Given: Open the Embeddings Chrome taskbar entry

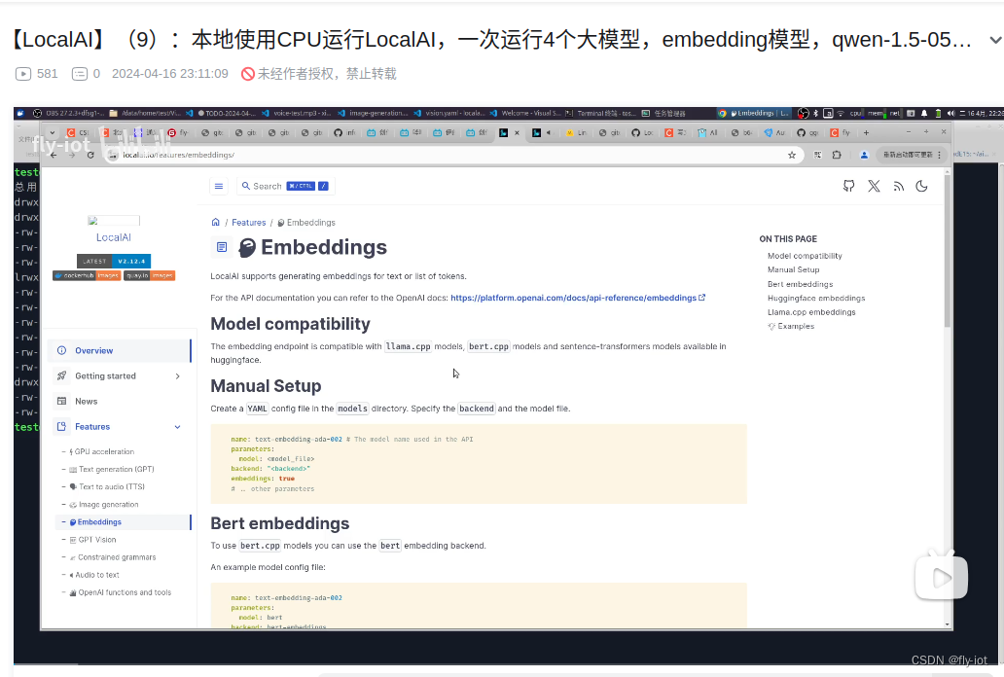Looking at the screenshot, I should (754, 114).
